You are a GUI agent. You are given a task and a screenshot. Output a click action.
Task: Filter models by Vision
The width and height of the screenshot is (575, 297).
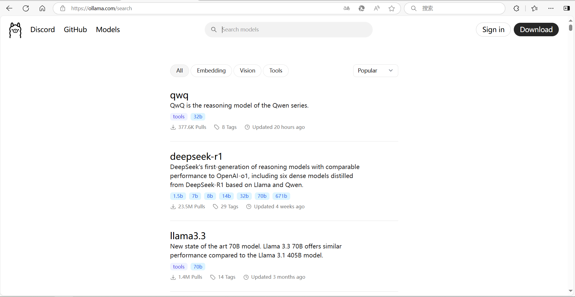[248, 71]
